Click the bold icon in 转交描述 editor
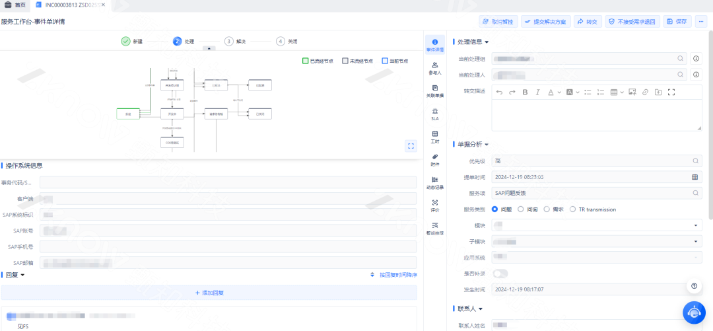The width and height of the screenshot is (713, 331). [x=525, y=92]
